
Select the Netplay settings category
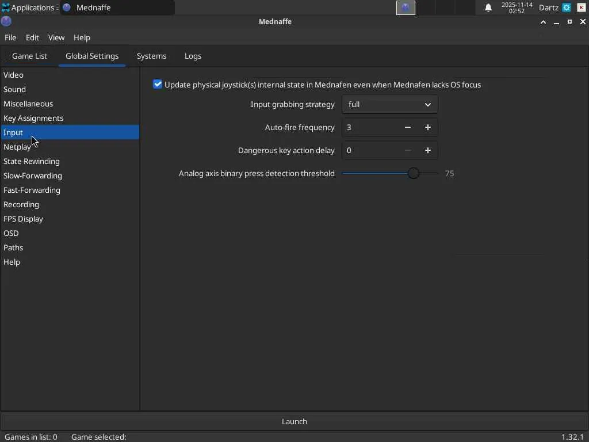pos(17,147)
